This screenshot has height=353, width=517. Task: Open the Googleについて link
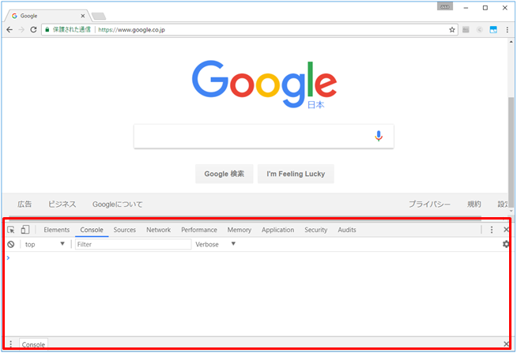click(117, 205)
